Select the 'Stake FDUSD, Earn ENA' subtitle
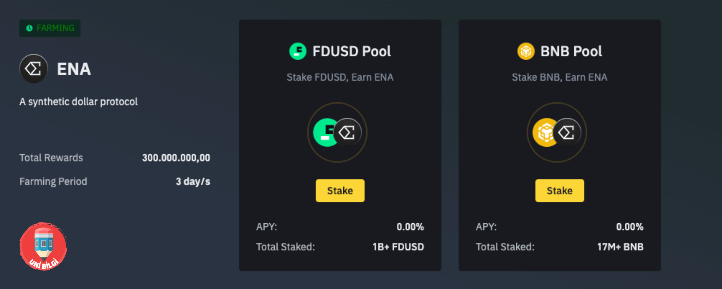 (340, 77)
